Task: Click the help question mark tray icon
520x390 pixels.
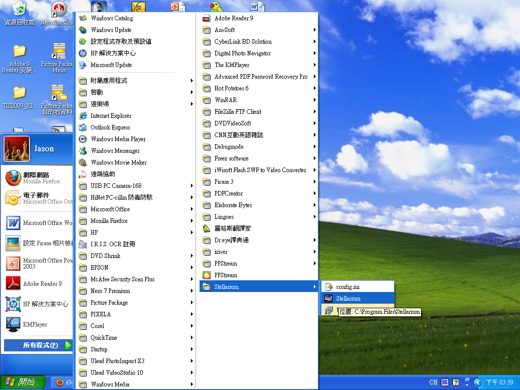Action: click(x=456, y=382)
